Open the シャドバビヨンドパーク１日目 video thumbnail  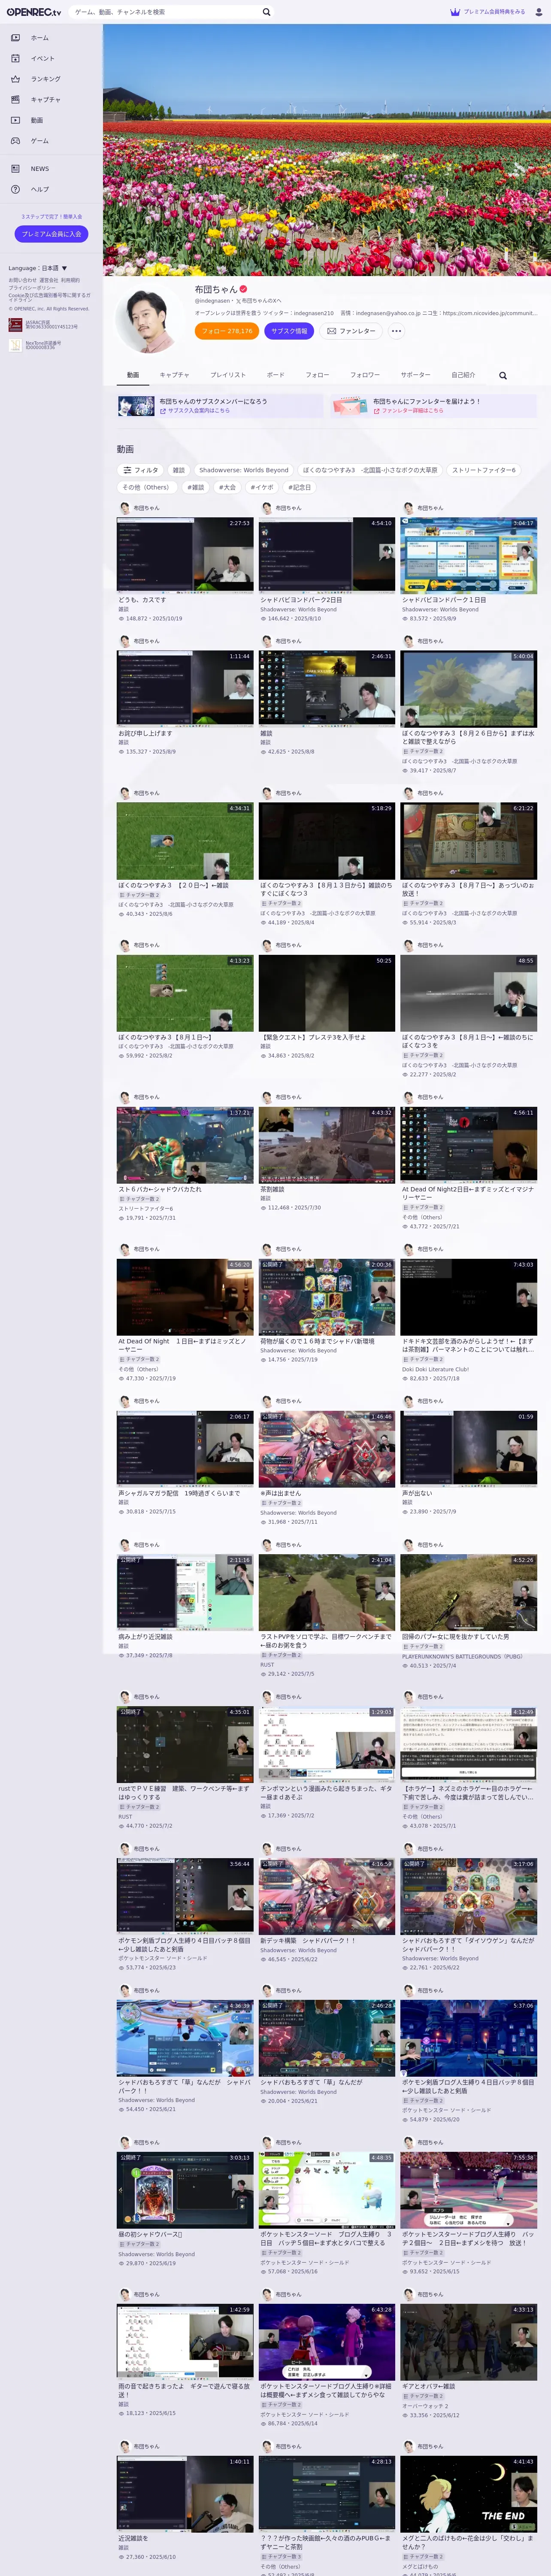(469, 555)
